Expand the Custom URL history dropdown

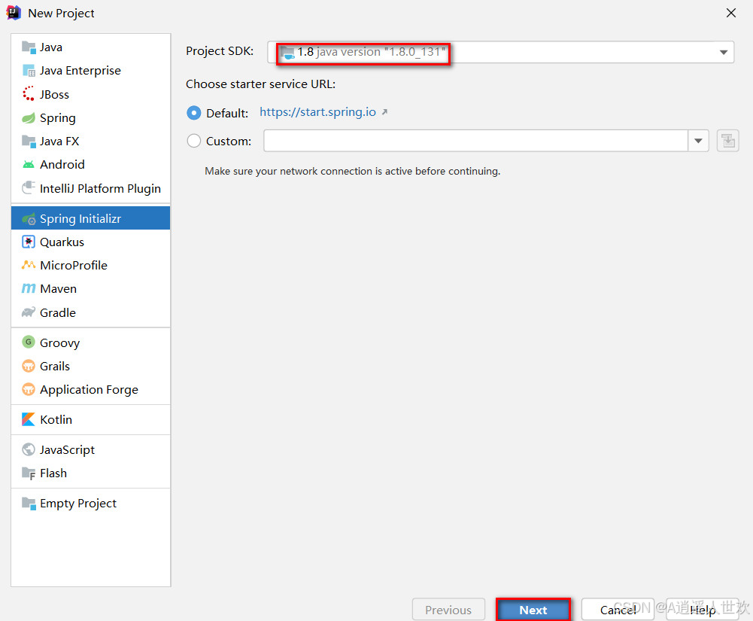click(x=698, y=141)
